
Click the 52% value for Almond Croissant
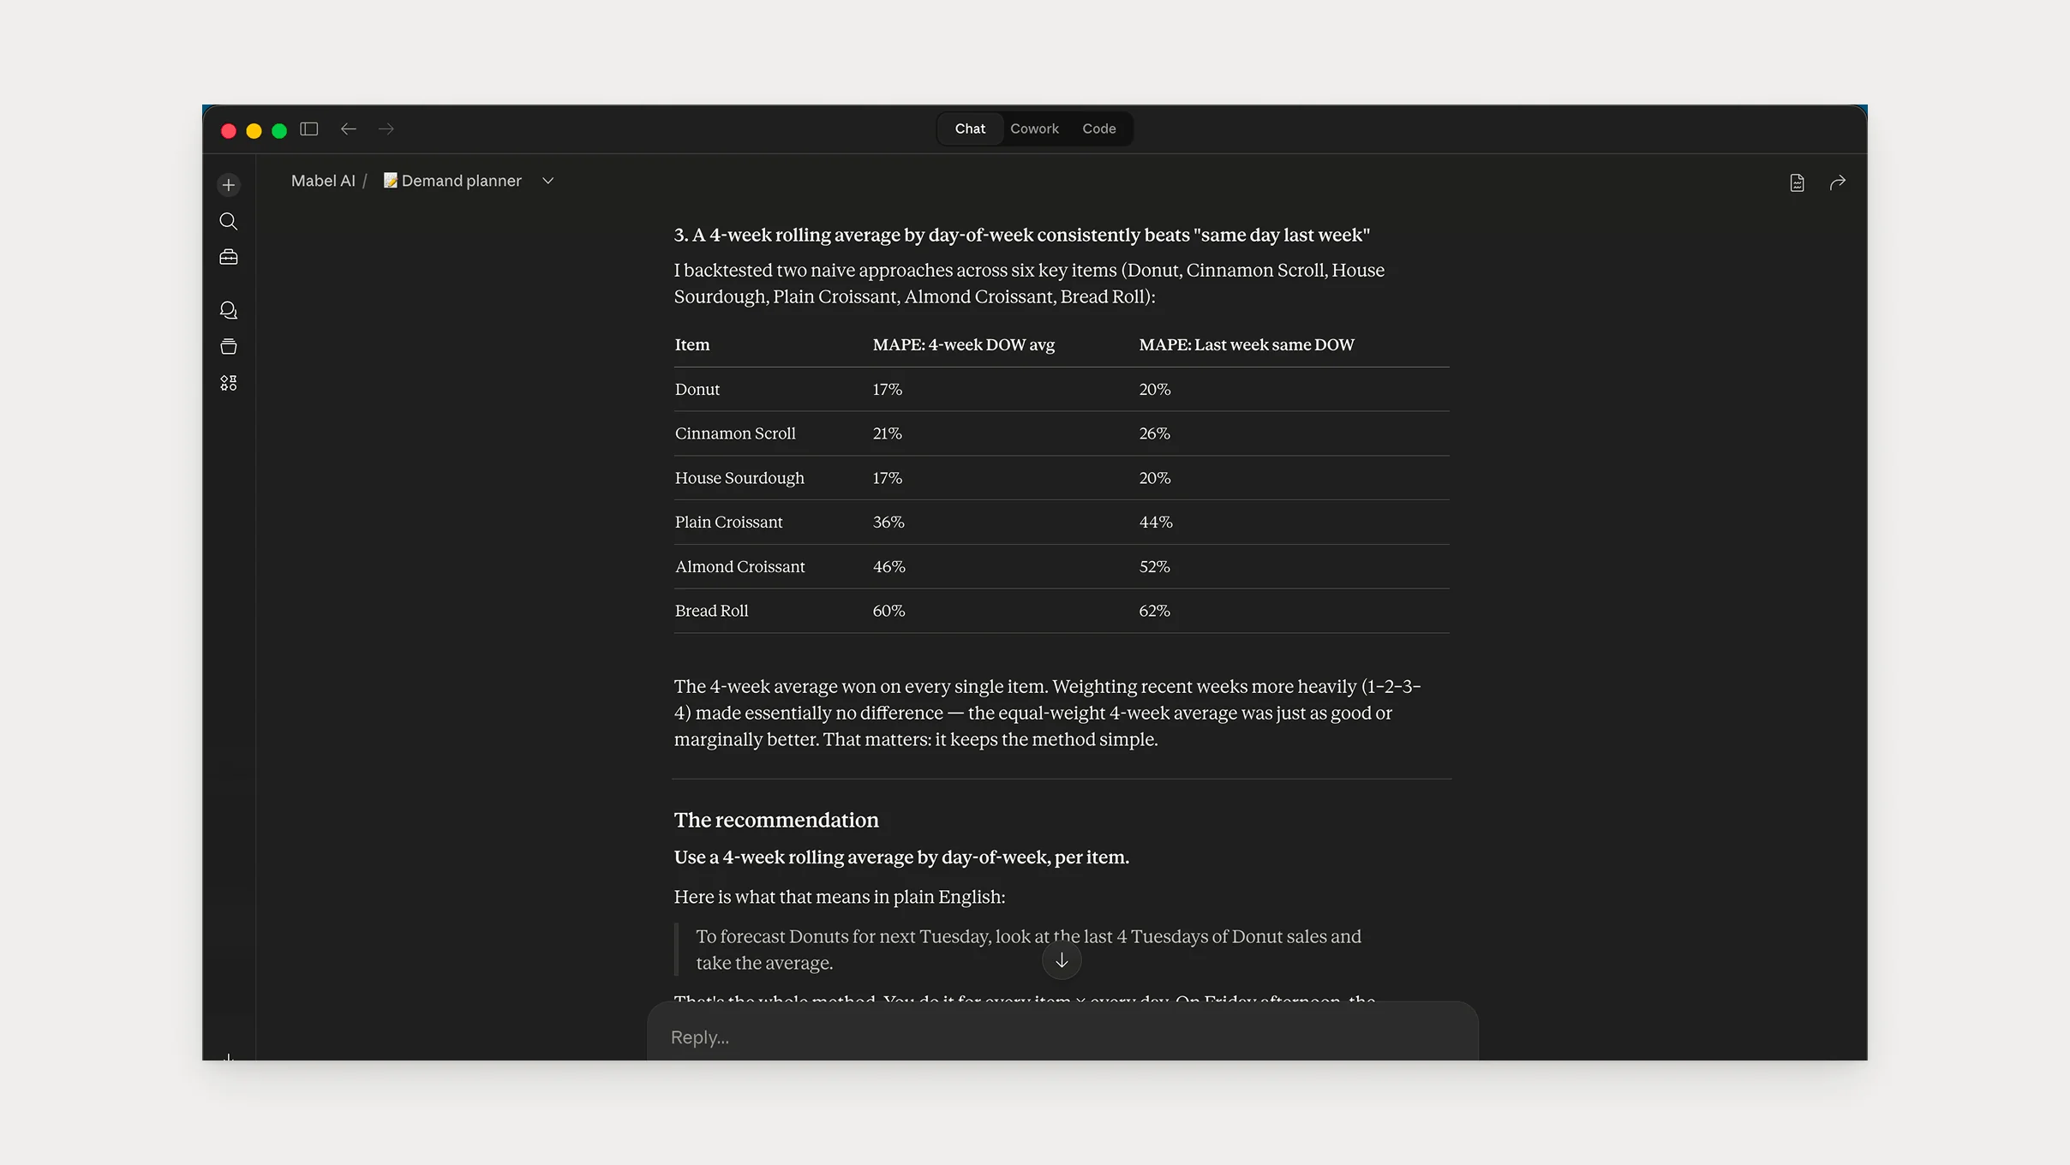pyautogui.click(x=1154, y=567)
